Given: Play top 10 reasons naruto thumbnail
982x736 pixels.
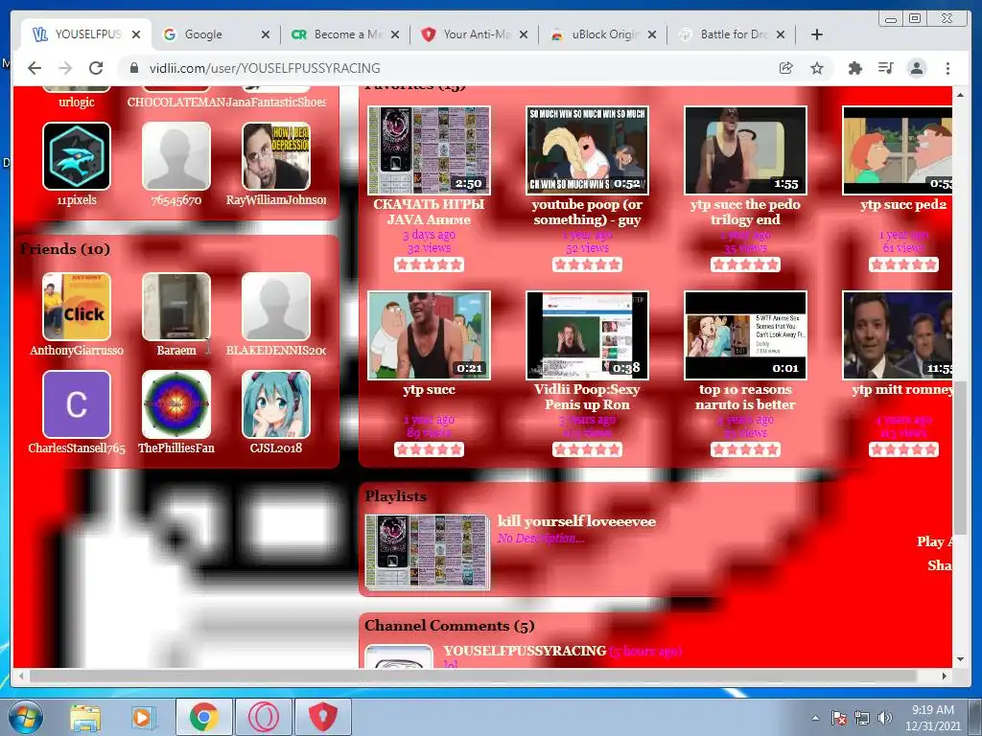Looking at the screenshot, I should 745,335.
